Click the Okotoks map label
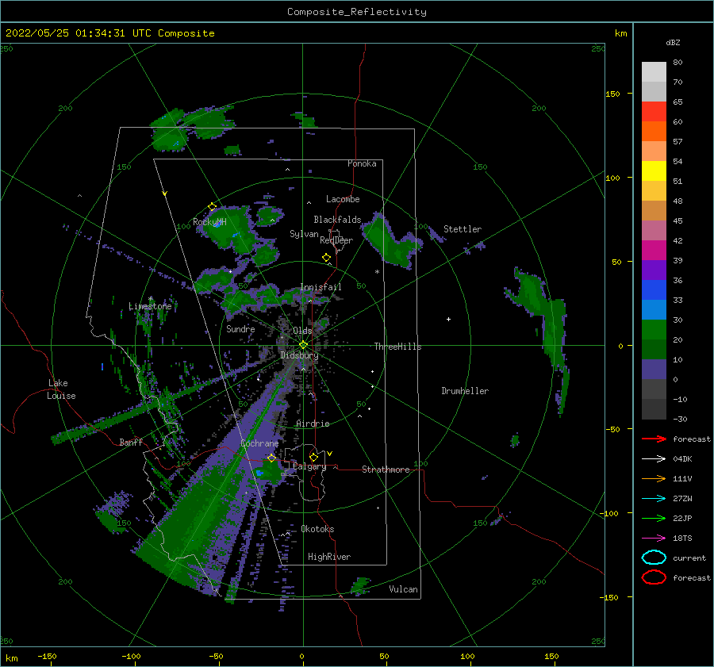This screenshot has width=714, height=667. pyautogui.click(x=318, y=529)
